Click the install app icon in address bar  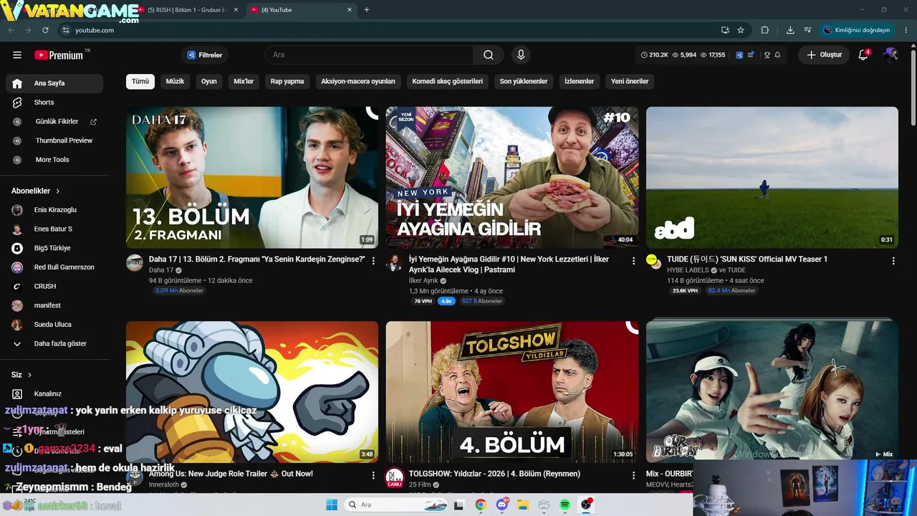pos(725,30)
